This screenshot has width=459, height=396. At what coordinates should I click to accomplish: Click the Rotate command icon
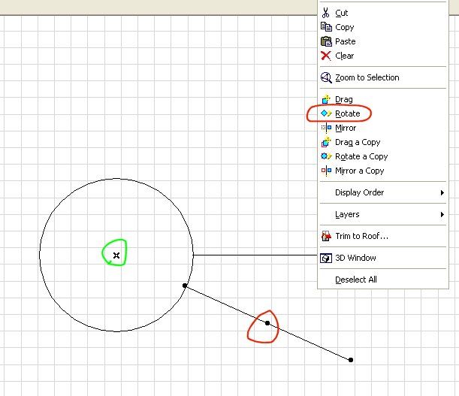pyautogui.click(x=326, y=113)
